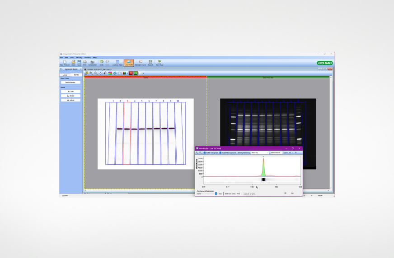Open the Analysis Table

[117, 63]
